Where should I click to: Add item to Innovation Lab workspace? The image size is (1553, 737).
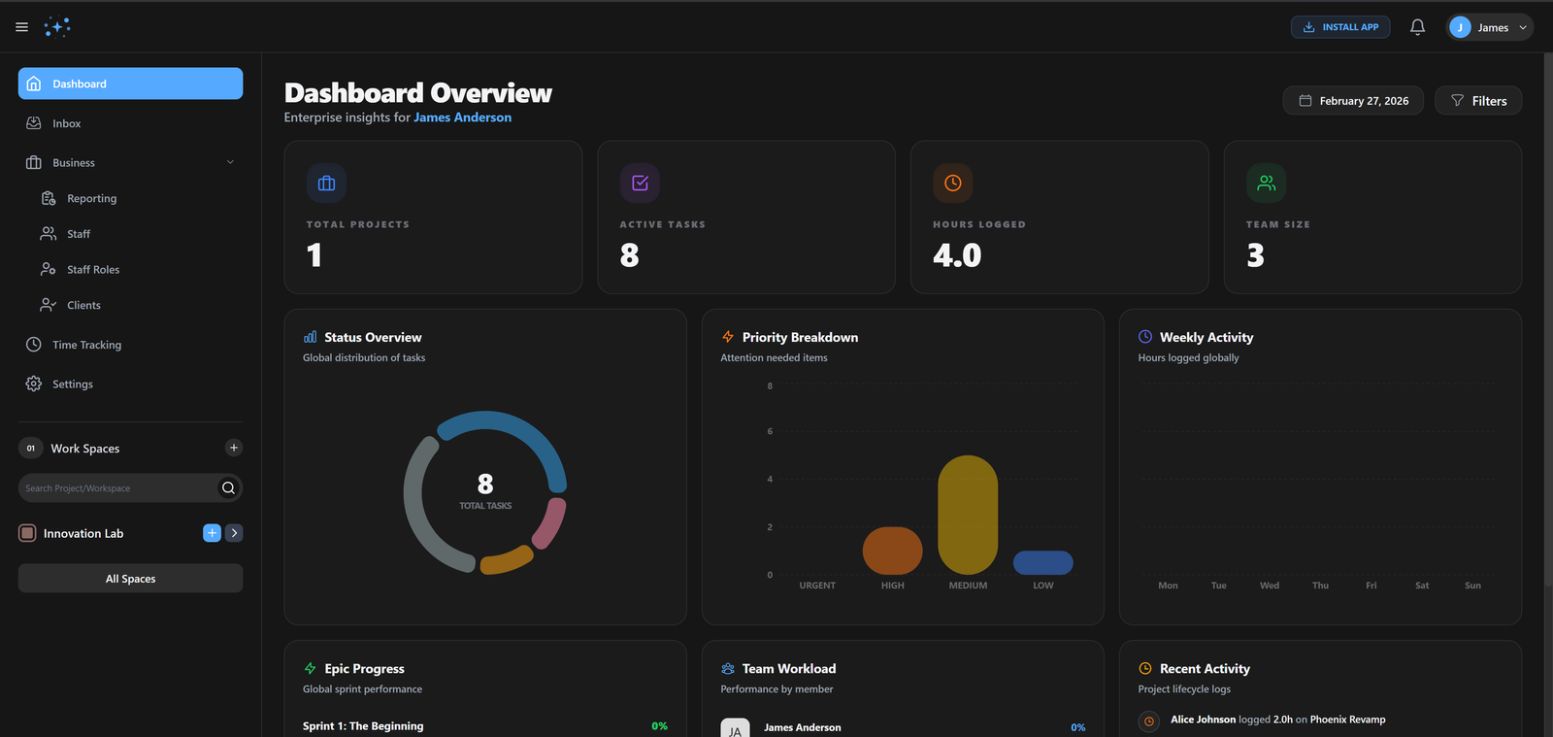[x=212, y=533]
